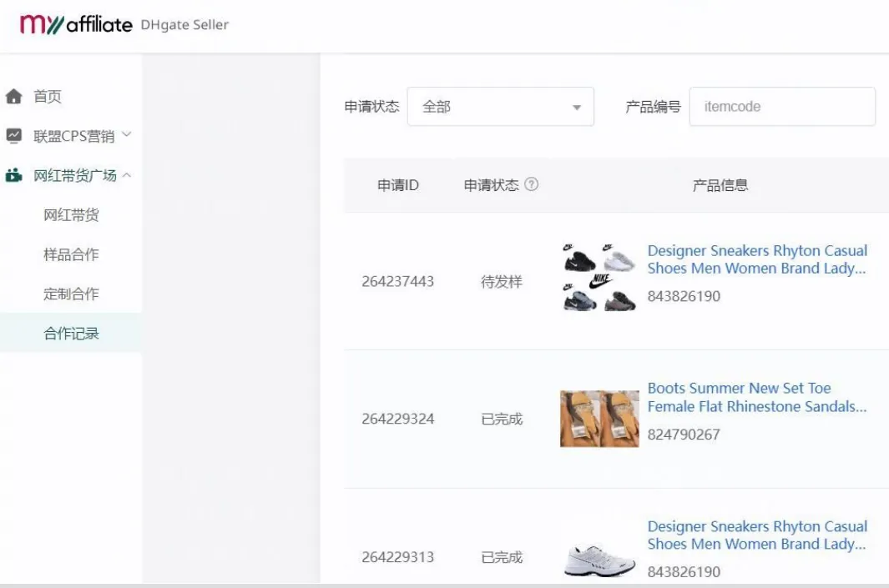Click the chart icon beside 联盟CPS营销
This screenshot has height=588, width=889.
[13, 135]
